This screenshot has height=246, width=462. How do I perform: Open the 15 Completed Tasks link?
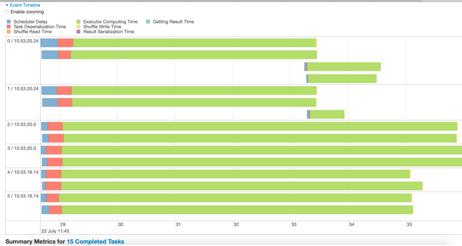click(x=95, y=241)
